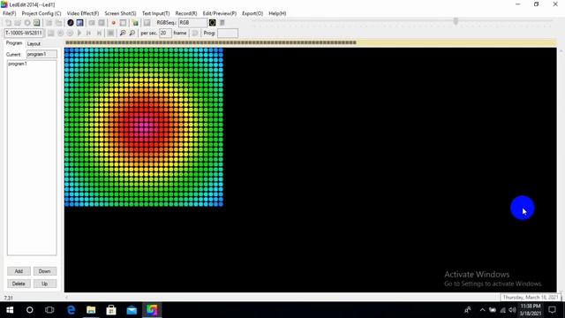Click the open project folder icon
Image resolution: width=565 pixels, height=318 pixels.
click(18, 23)
